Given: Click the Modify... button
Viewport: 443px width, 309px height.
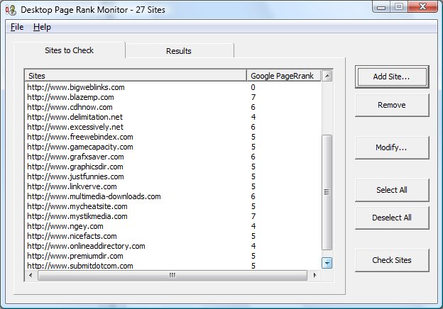Looking at the screenshot, I should pyautogui.click(x=392, y=147).
